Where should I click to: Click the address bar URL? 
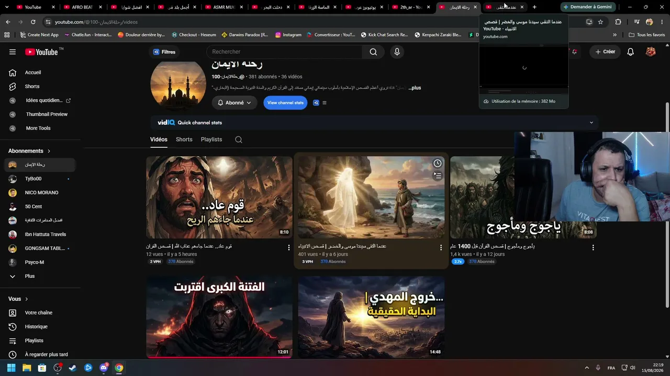[x=96, y=22]
